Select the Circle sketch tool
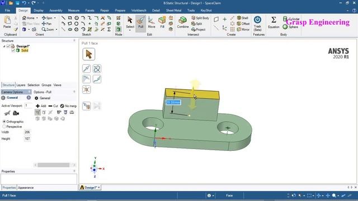 coord(77,18)
